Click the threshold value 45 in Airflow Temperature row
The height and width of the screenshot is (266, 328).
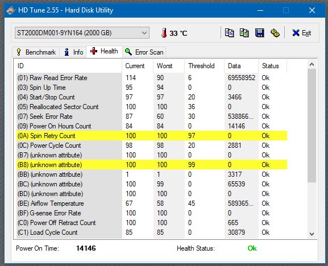click(x=192, y=203)
